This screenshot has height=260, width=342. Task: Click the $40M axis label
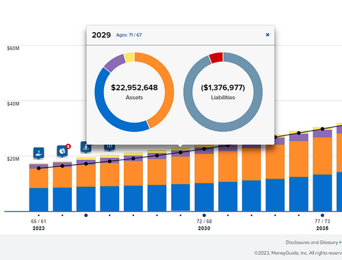pos(13,104)
